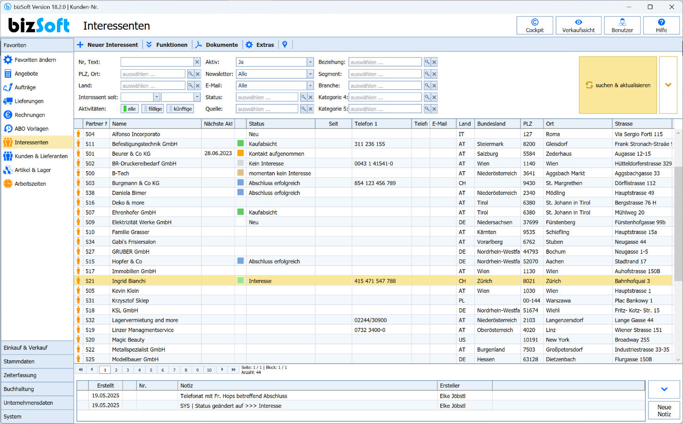Select row 'Alfonso Incorporato'
Image resolution: width=683 pixels, height=424 pixels.
pyautogui.click(x=373, y=134)
